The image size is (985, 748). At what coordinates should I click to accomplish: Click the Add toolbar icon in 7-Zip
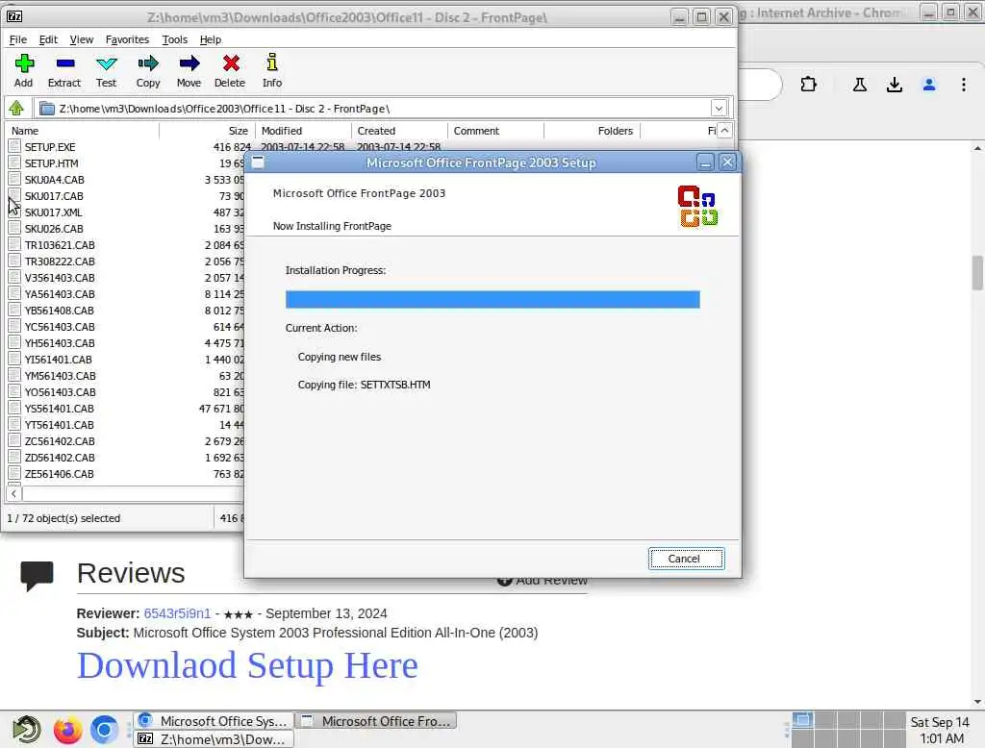pos(24,63)
